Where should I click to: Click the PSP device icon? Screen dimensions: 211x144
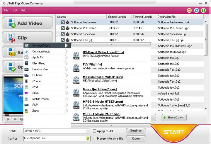tap(26, 105)
